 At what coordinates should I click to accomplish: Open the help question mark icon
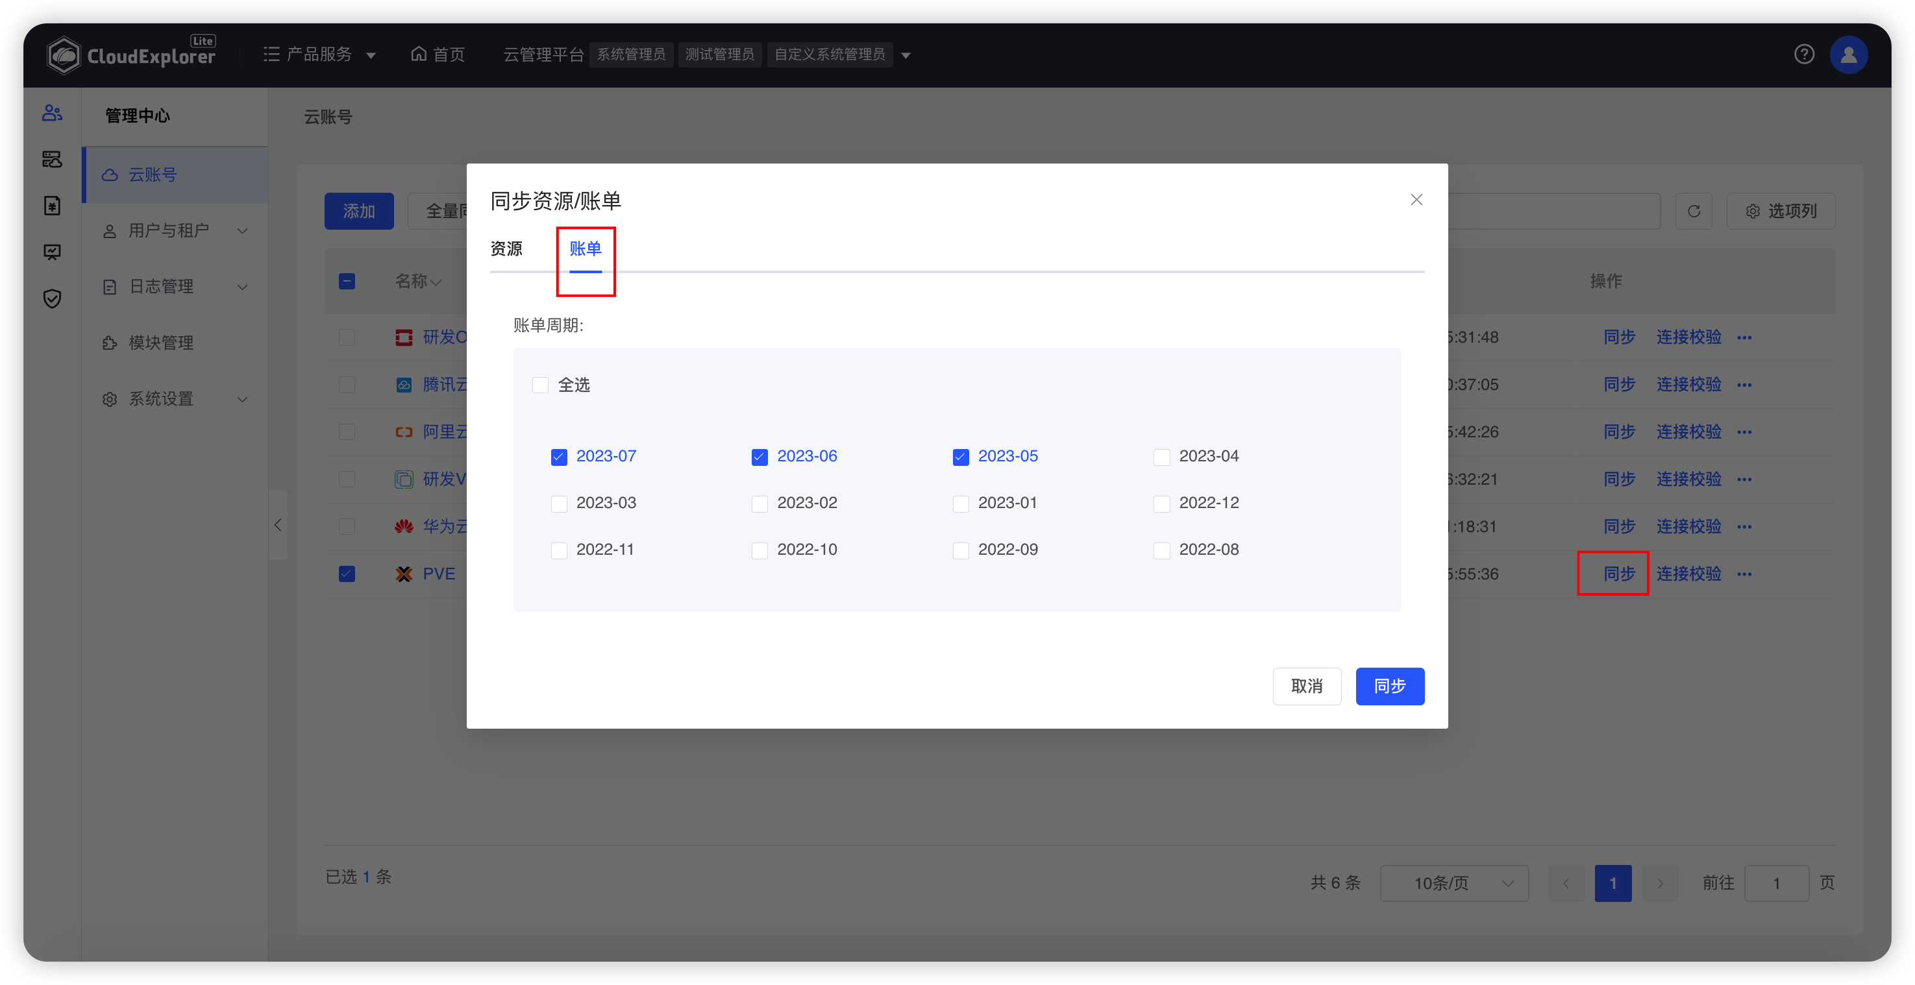(x=1804, y=55)
